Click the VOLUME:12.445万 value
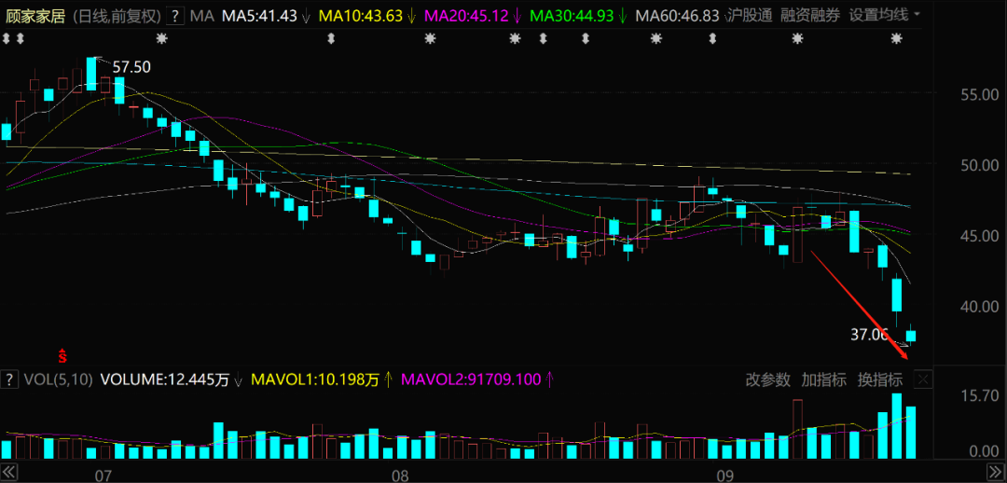 click(x=164, y=379)
